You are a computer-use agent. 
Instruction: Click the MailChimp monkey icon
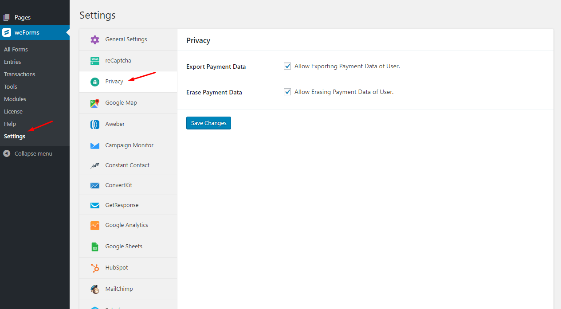click(95, 289)
